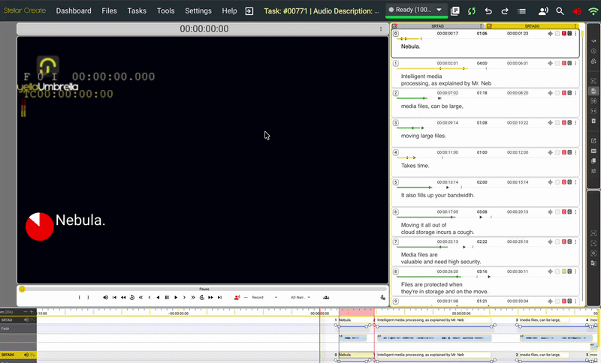Screen dimensions: 601x363
Task: Tick the checkbox on cue 6 cloud storage
Action: point(557,212)
